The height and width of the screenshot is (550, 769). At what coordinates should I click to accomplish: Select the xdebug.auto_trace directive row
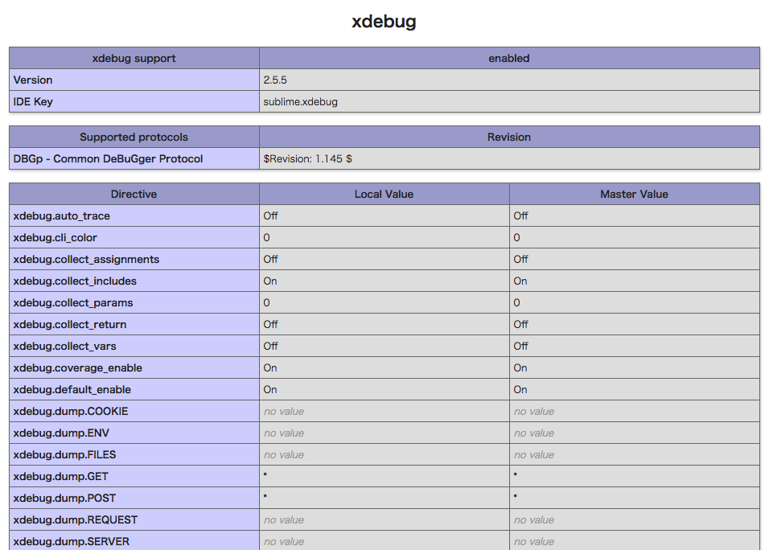62,215
